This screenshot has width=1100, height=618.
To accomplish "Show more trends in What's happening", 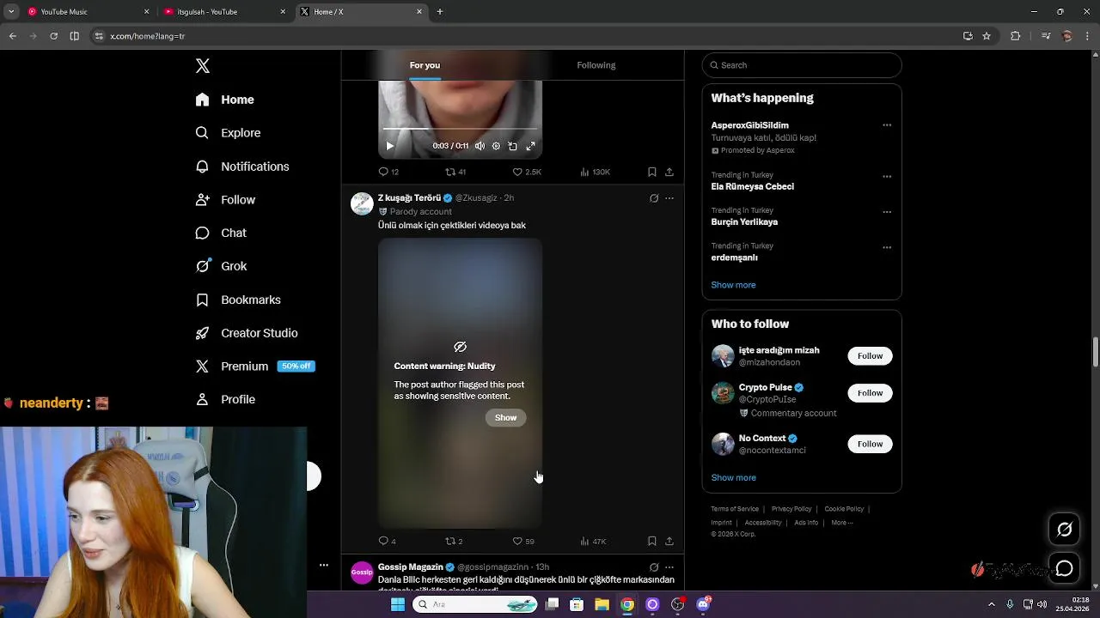I will [x=733, y=285].
